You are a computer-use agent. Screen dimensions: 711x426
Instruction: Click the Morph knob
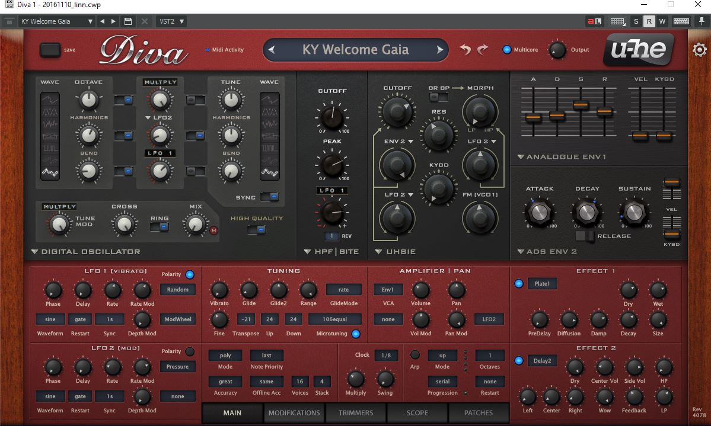[480, 111]
